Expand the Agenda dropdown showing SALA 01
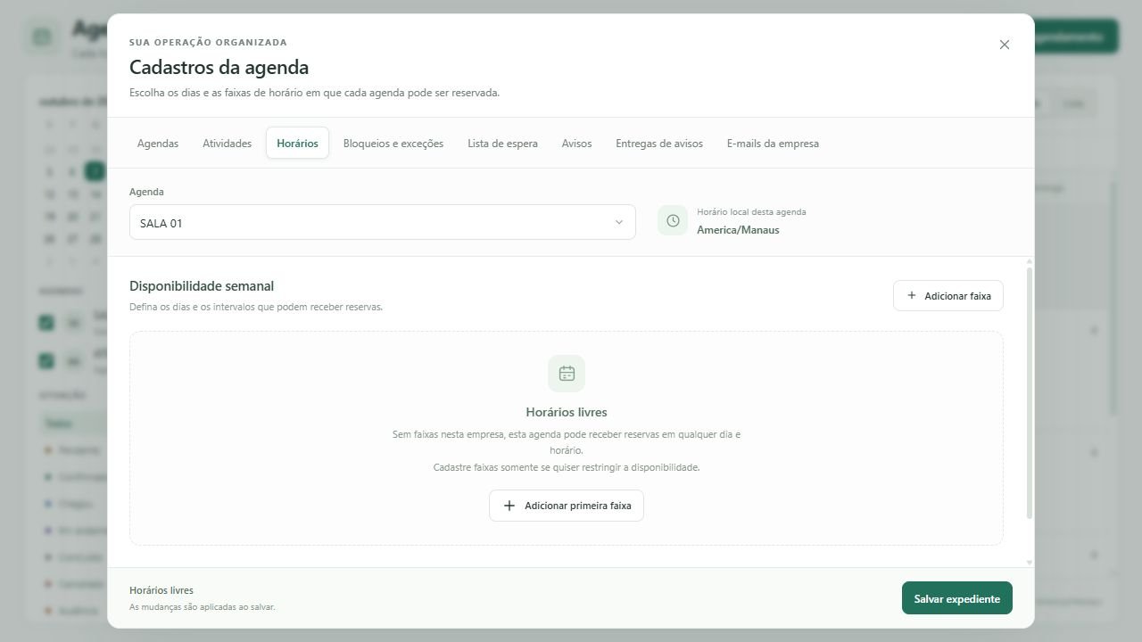 pyautogui.click(x=383, y=223)
